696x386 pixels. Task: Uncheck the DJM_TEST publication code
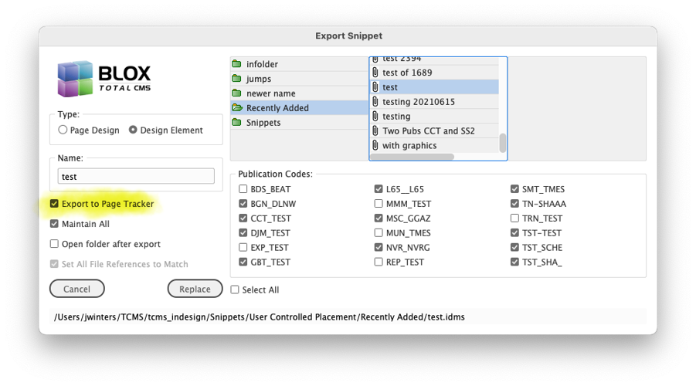243,233
